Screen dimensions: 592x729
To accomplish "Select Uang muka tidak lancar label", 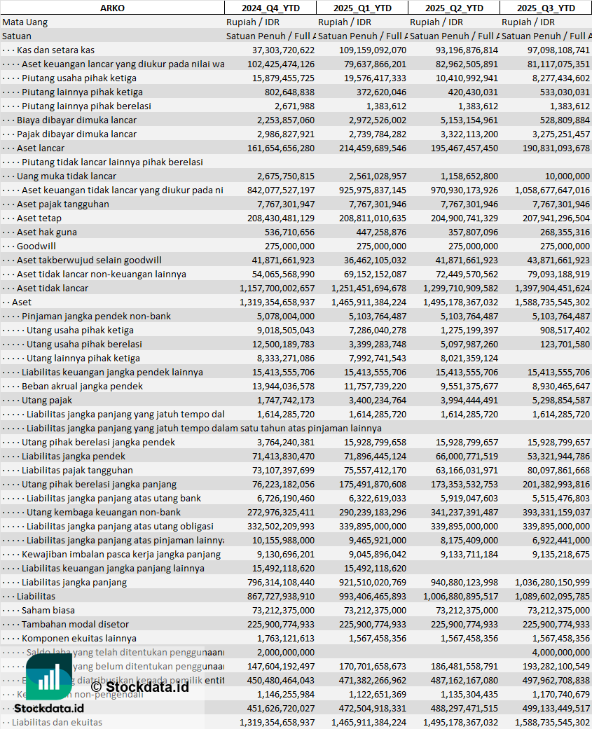I will [x=67, y=176].
